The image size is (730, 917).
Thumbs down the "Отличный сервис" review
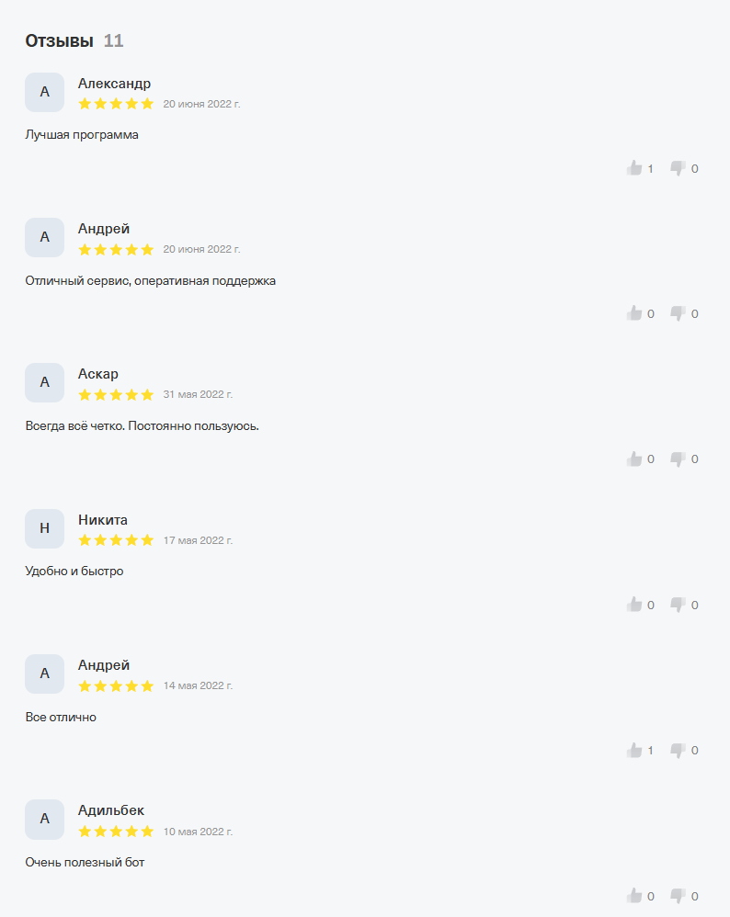pyautogui.click(x=678, y=313)
